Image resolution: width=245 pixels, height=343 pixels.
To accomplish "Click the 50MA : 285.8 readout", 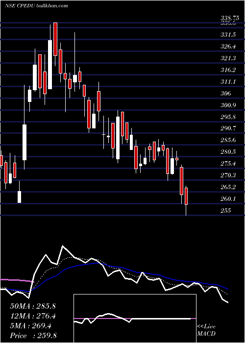I will [33, 306].
